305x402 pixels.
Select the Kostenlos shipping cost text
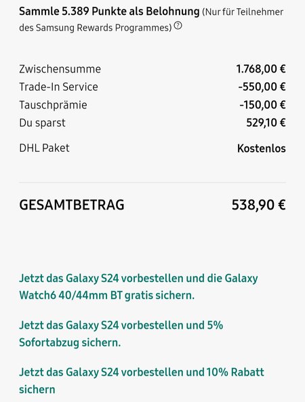(262, 148)
